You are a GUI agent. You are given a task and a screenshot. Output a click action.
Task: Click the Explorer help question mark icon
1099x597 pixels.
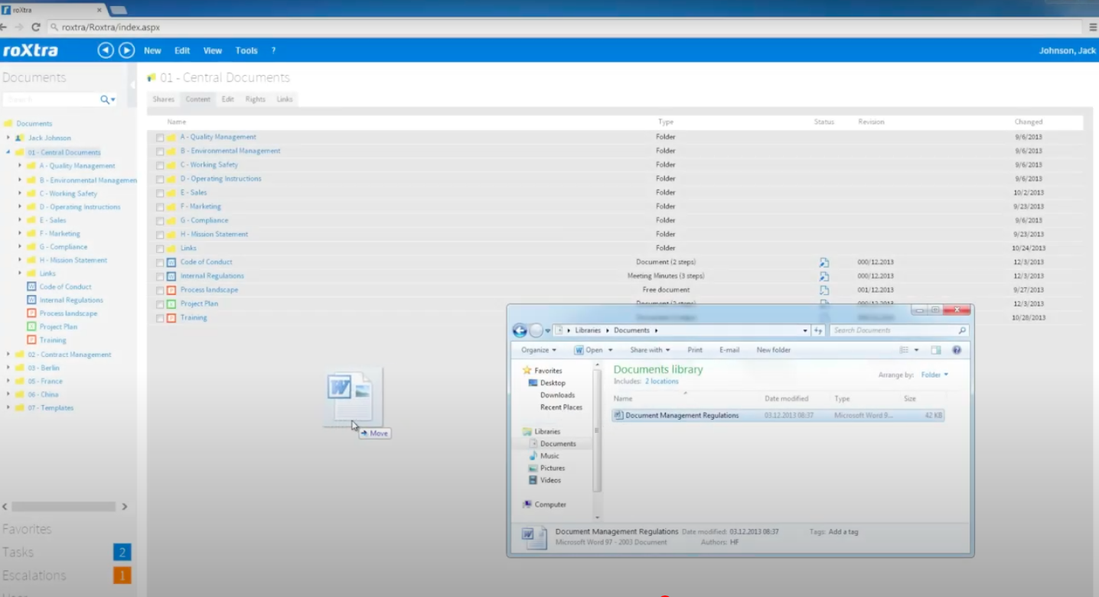point(957,350)
